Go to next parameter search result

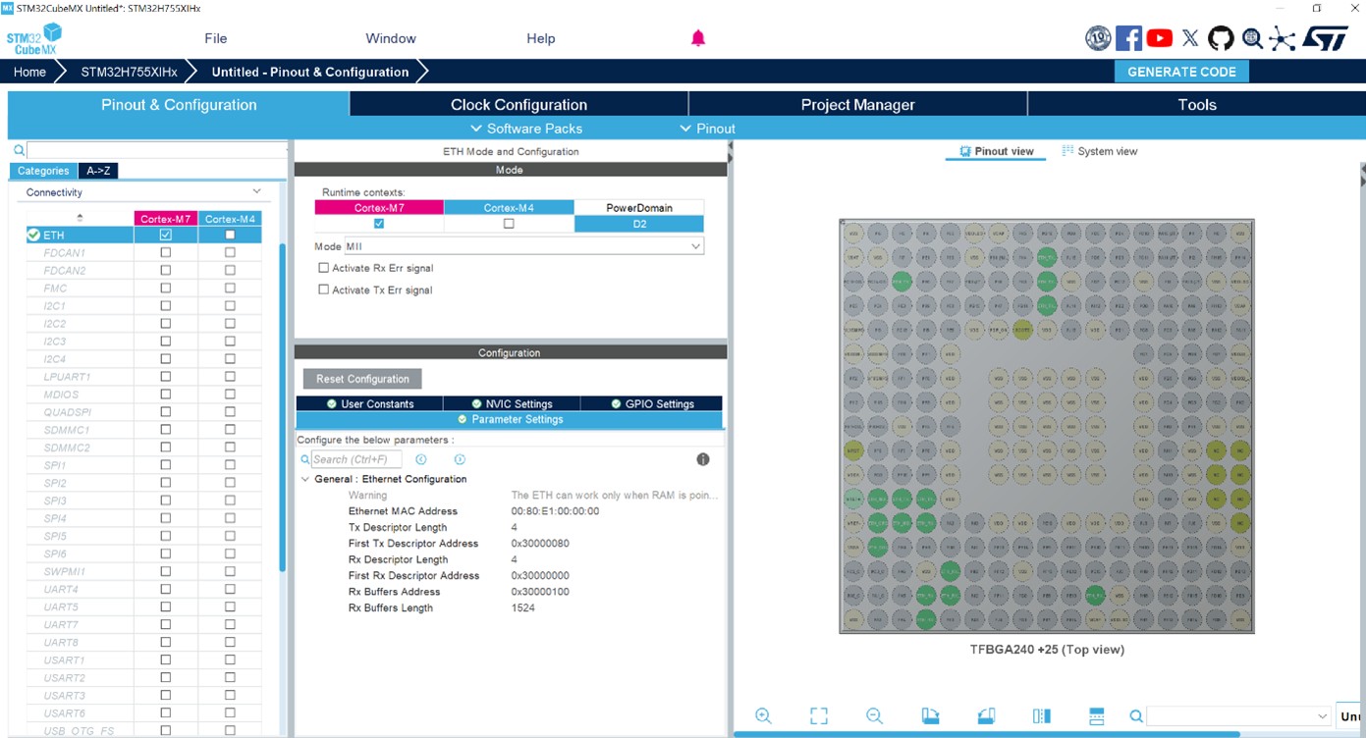click(x=460, y=459)
